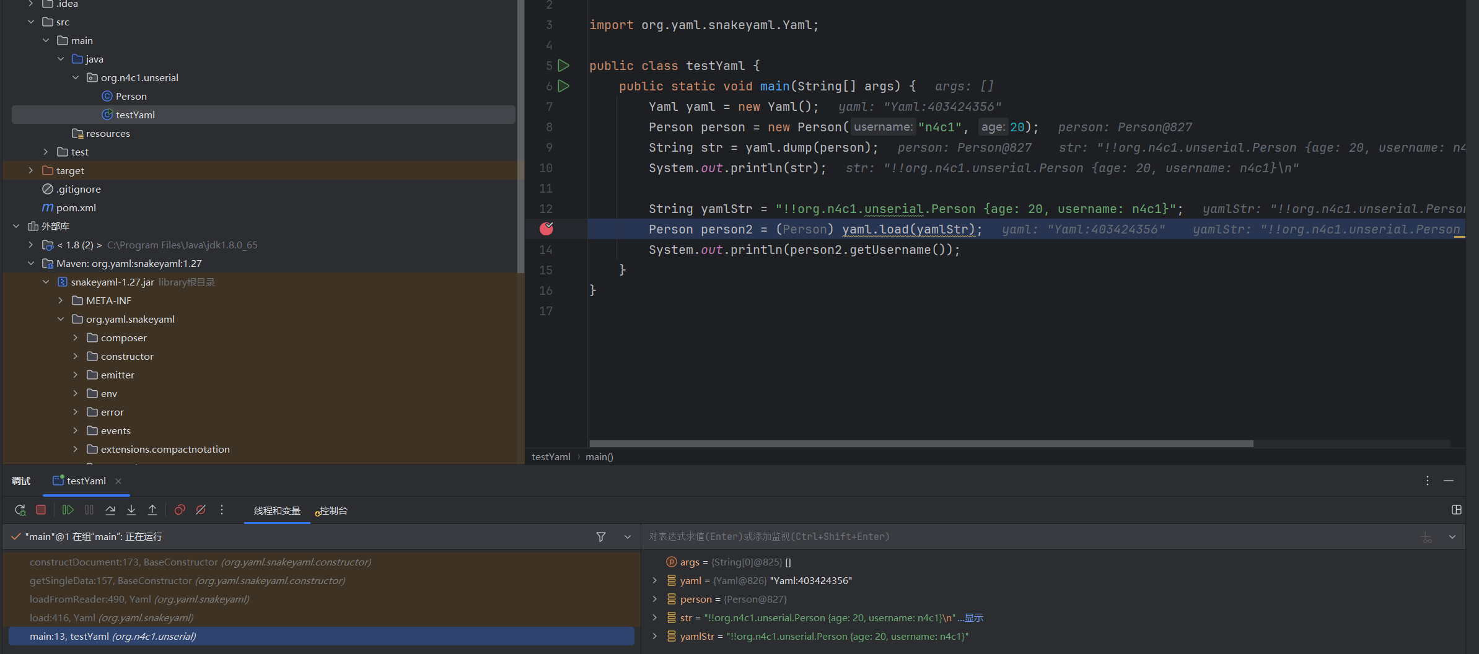Click the Rerun debug icon
Viewport: 1479px width, 654px height.
20,510
